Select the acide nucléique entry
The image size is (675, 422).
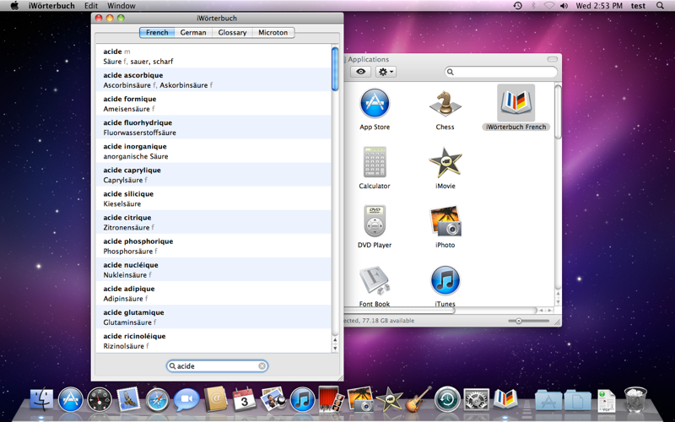point(214,269)
